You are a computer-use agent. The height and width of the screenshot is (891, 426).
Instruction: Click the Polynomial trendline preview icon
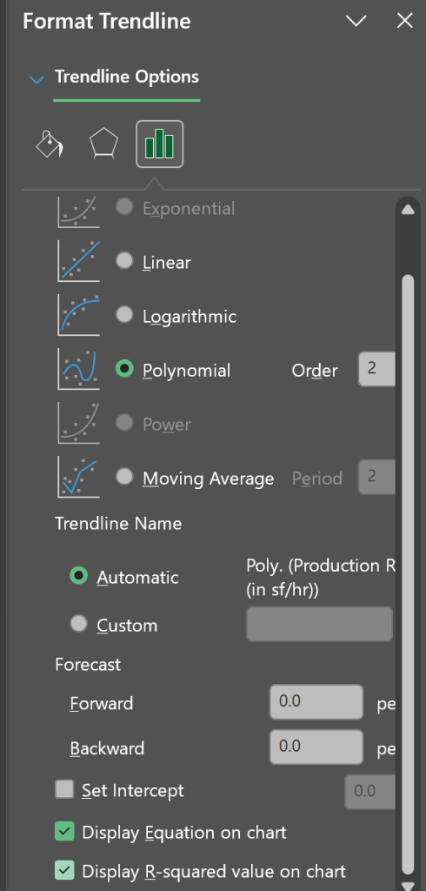click(x=79, y=369)
